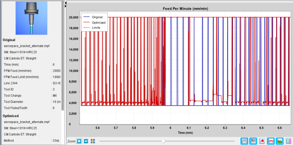Click the Original legend entry
Image resolution: width=293 pixels, height=145 pixels.
97,17
